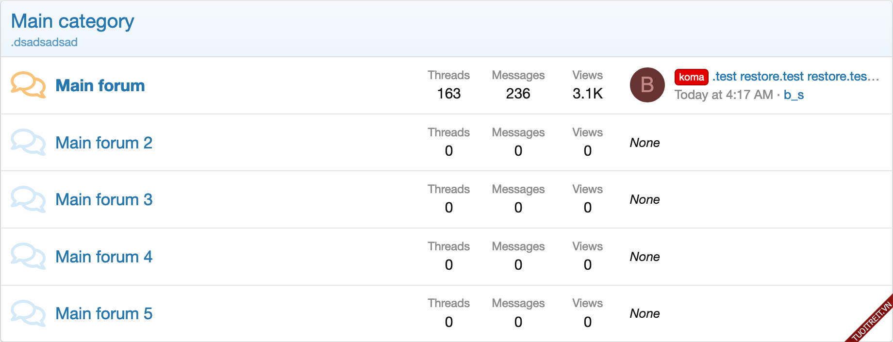Open the Main forum 2 link

(x=104, y=143)
